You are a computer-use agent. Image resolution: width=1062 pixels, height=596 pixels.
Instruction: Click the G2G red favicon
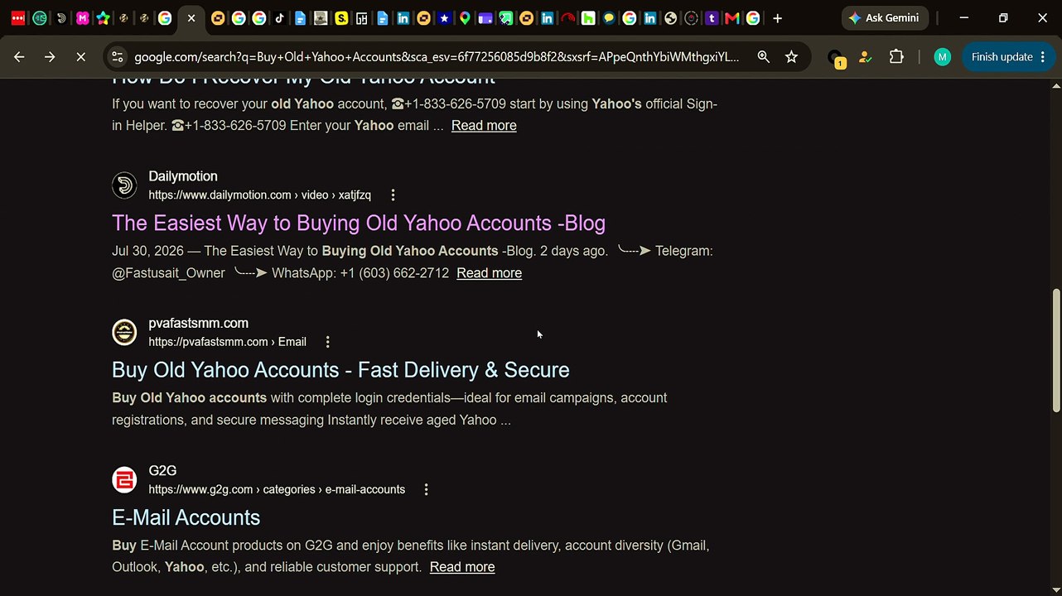pos(124,479)
